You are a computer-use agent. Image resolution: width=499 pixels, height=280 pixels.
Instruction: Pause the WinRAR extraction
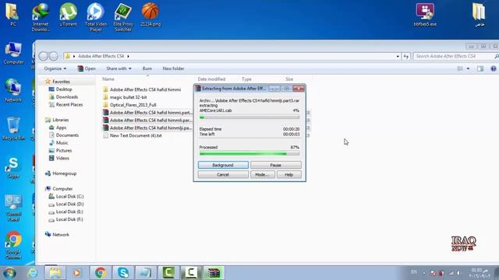pyautogui.click(x=275, y=165)
